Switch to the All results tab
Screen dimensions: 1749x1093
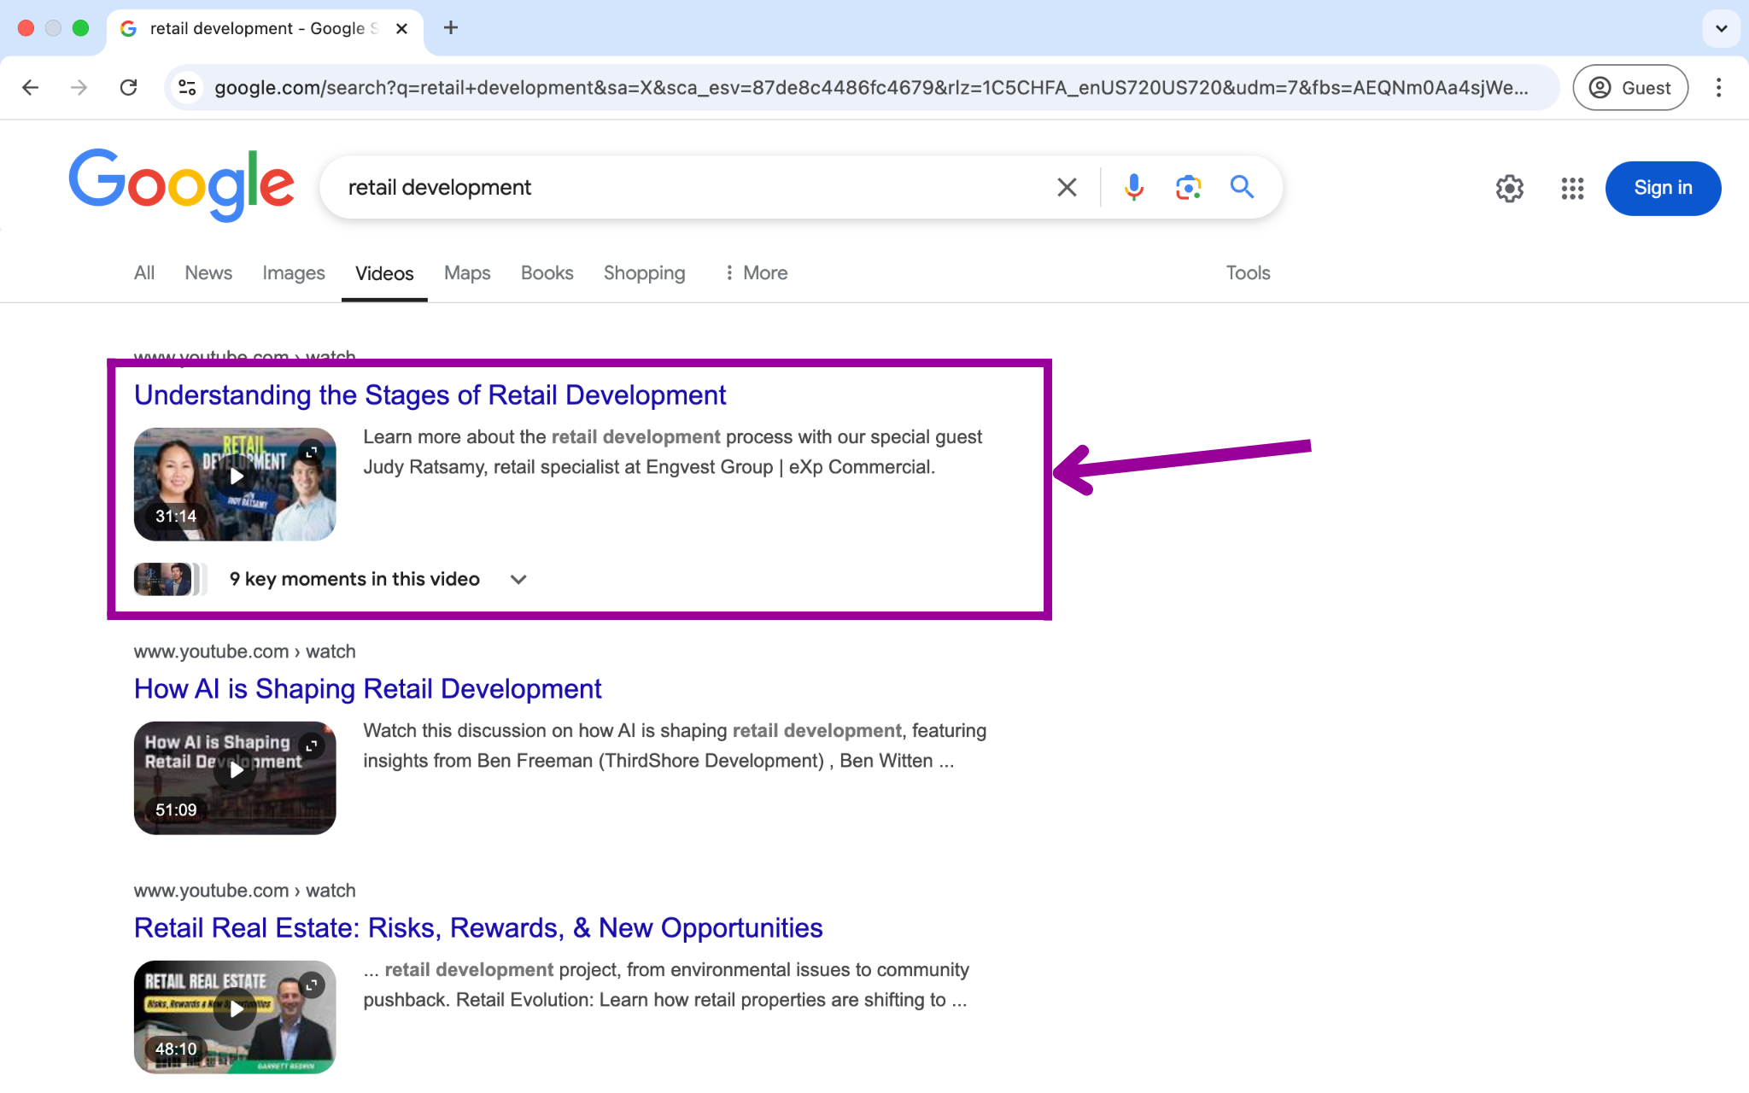(x=144, y=273)
